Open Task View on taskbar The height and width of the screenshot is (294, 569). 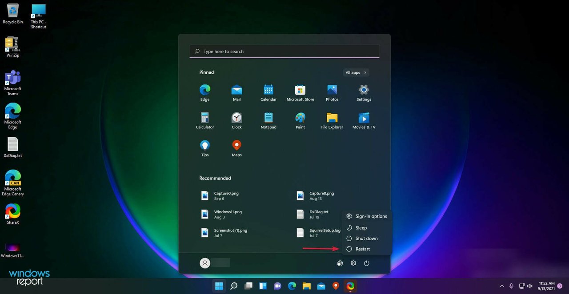pyautogui.click(x=248, y=286)
